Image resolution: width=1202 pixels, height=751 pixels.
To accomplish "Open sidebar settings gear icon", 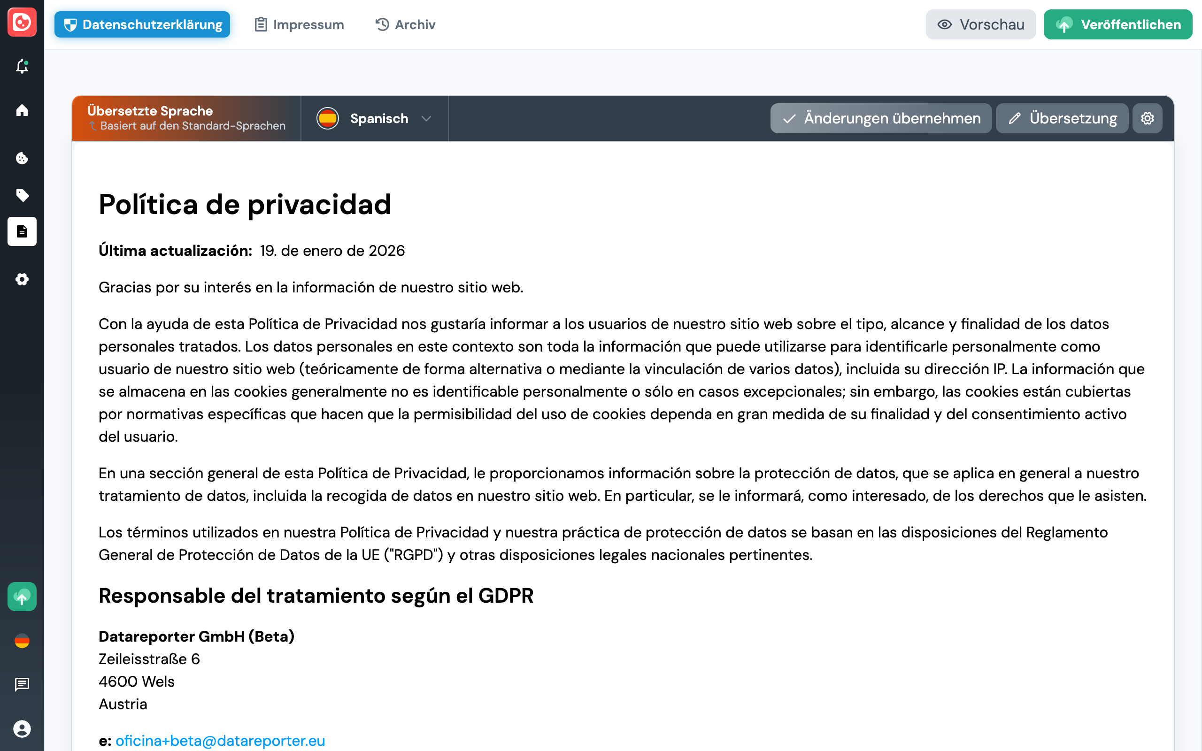I will [22, 279].
